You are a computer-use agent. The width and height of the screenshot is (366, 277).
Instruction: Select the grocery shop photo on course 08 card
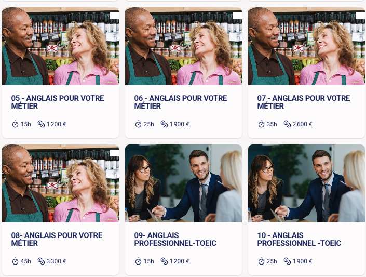tap(60, 183)
